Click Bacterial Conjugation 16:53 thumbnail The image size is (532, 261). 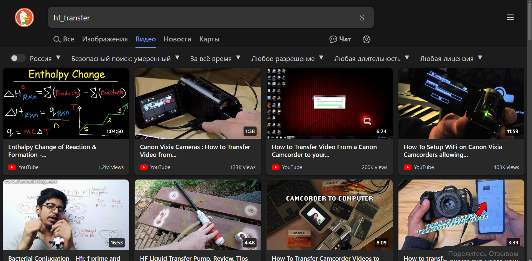pyautogui.click(x=66, y=215)
